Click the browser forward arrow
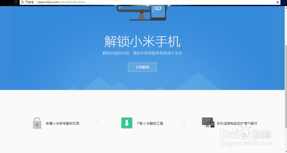The width and height of the screenshot is (287, 153). [x=9, y=2]
